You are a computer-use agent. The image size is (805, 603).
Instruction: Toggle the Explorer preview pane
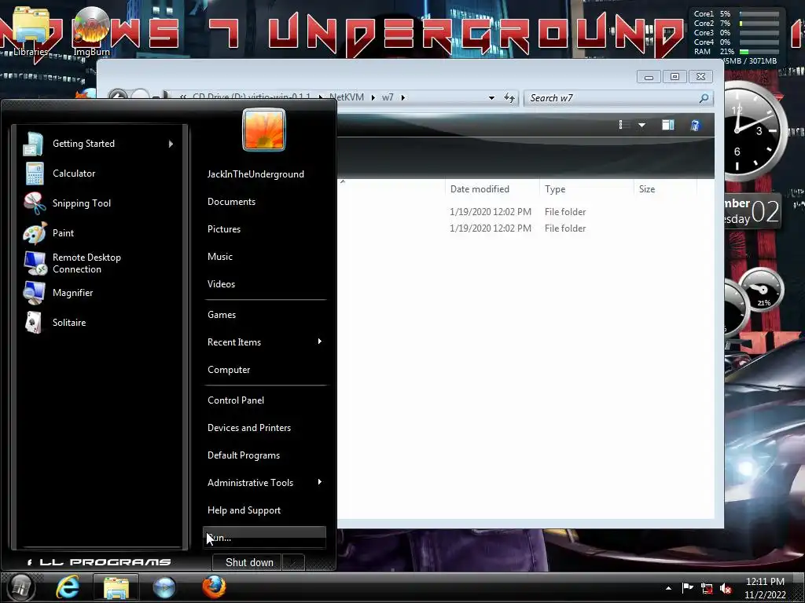668,125
